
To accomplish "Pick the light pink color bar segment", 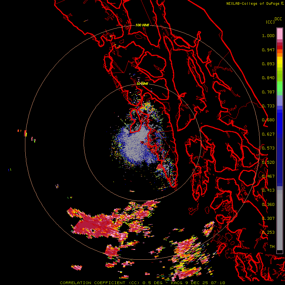I will (280, 34).
